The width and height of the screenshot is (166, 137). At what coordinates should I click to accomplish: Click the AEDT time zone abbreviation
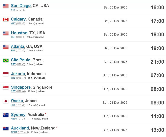(14, 119)
